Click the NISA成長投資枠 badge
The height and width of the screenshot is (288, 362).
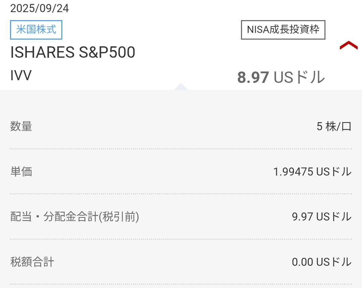point(283,30)
